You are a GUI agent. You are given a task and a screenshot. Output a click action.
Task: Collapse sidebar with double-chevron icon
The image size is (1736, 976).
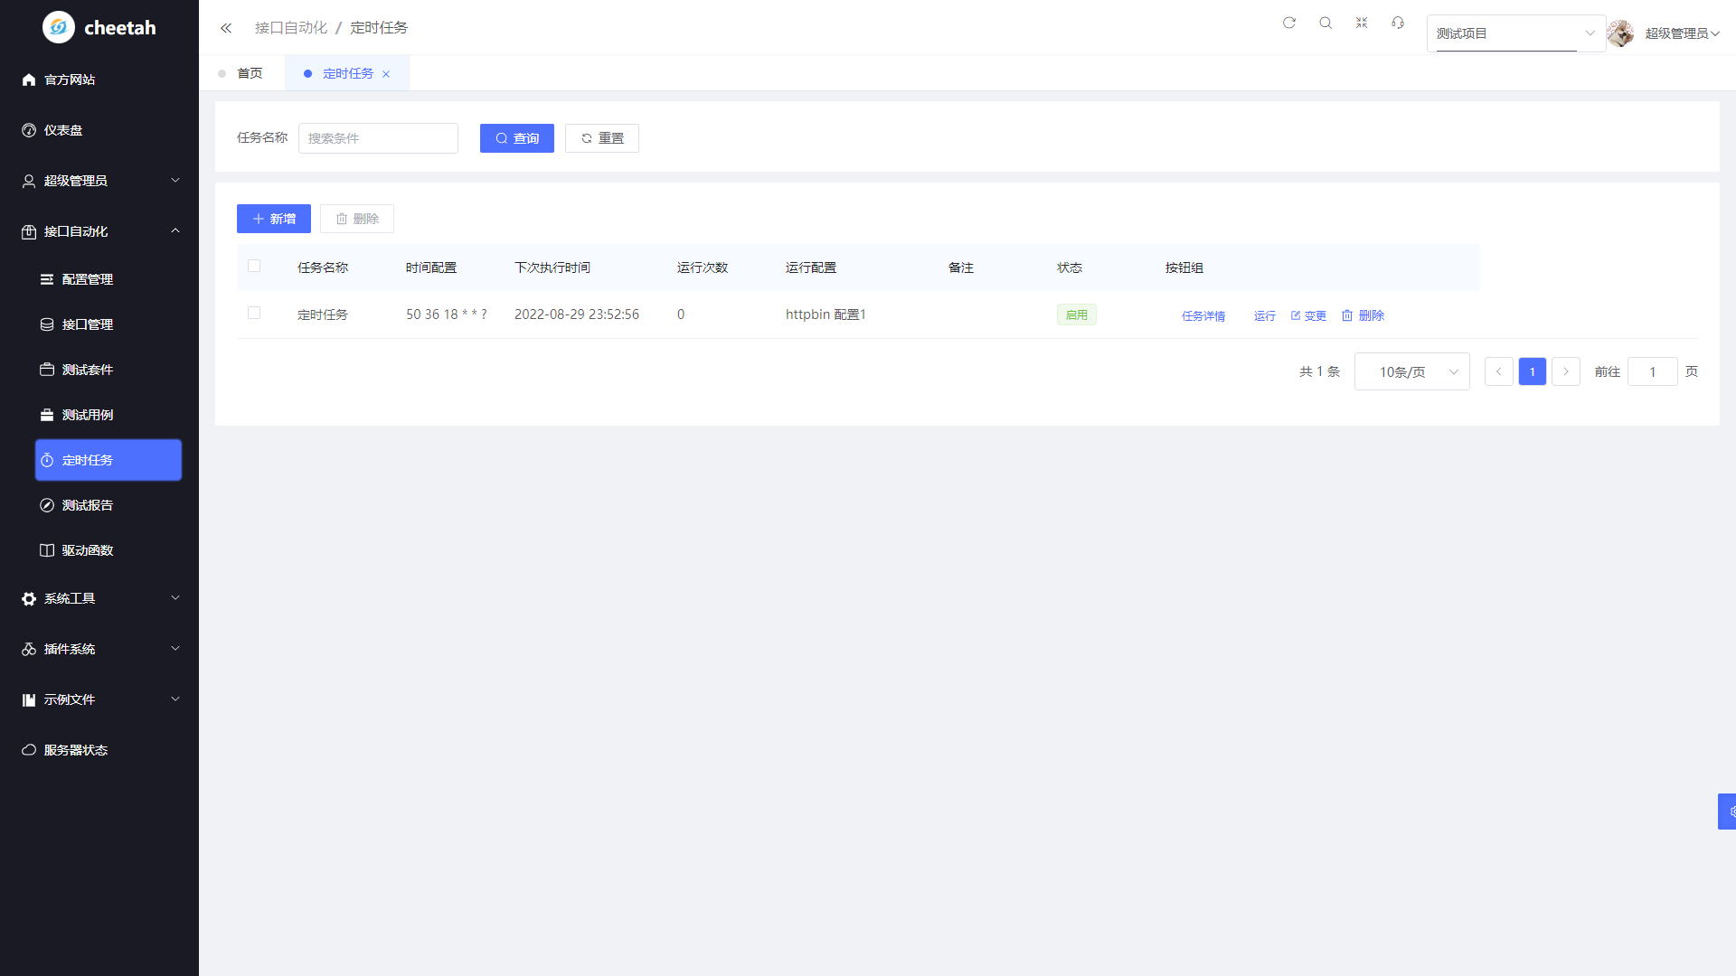pos(226,28)
